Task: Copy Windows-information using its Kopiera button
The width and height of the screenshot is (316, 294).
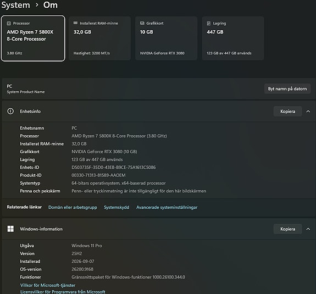Action: coord(287,229)
